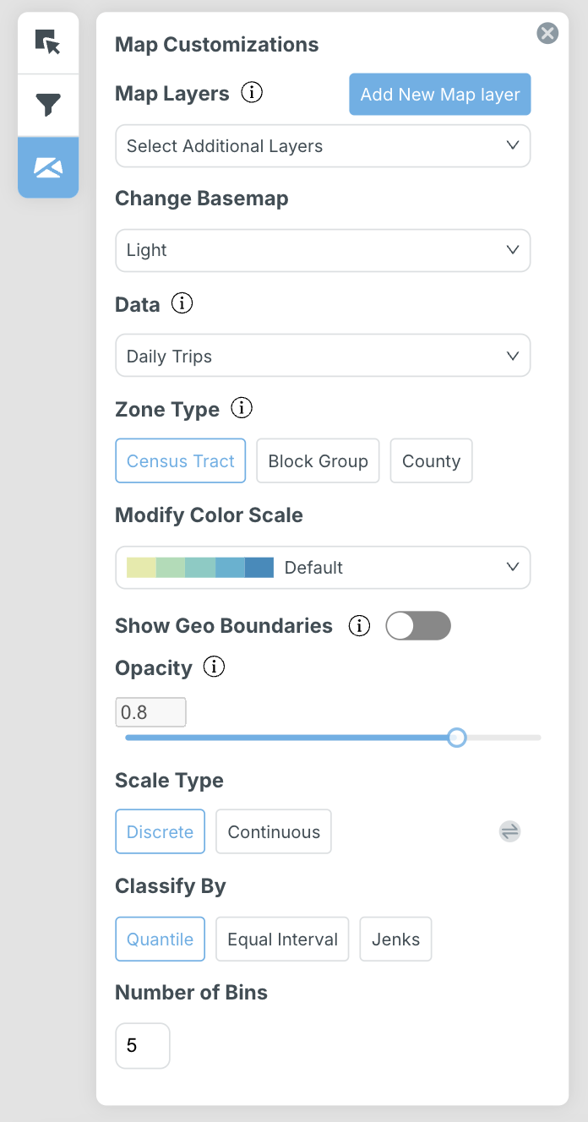588x1122 pixels.
Task: Open the Daily Trips data dropdown
Action: click(323, 356)
